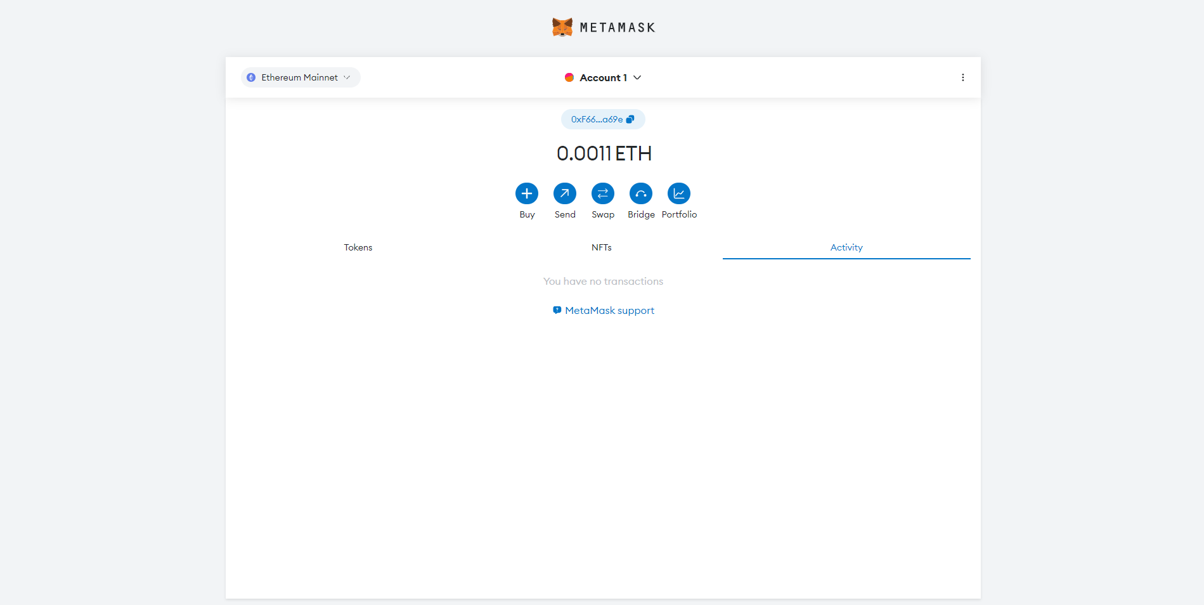Open the Swap icon
1204x605 pixels.
[x=603, y=193]
